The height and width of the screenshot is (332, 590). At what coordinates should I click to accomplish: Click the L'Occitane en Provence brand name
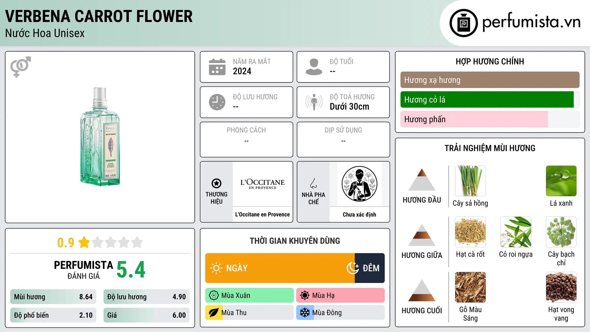click(x=262, y=214)
